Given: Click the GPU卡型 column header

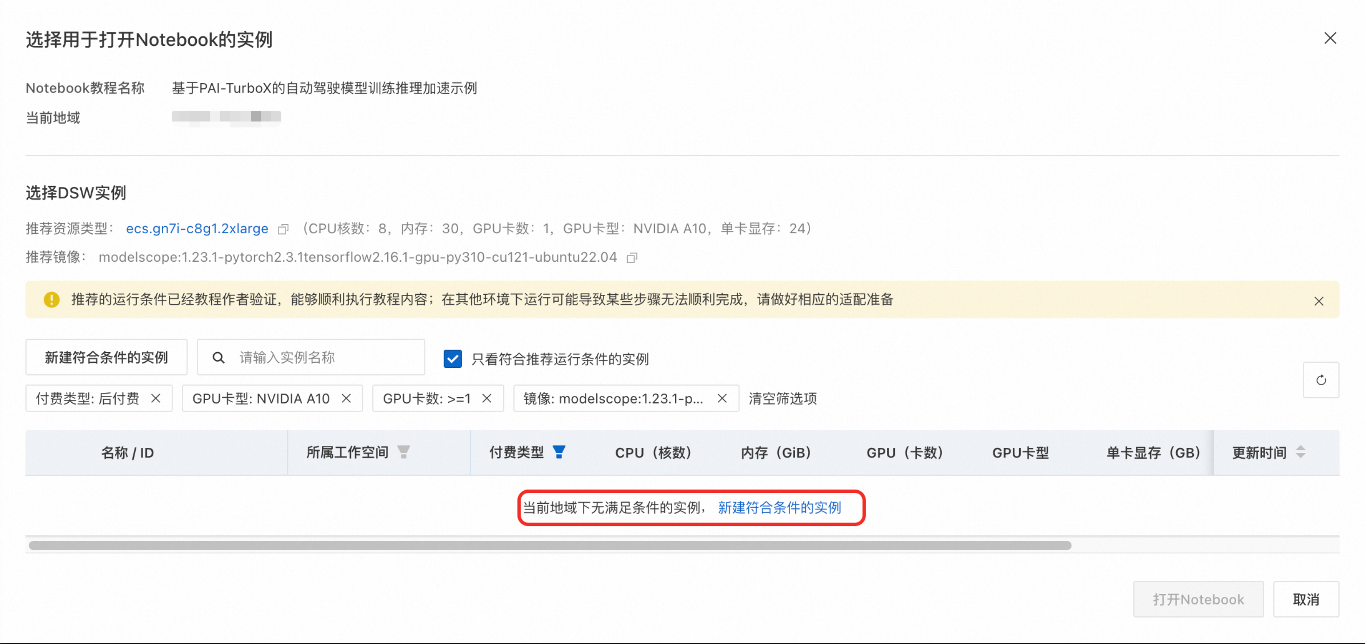Looking at the screenshot, I should [1021, 453].
